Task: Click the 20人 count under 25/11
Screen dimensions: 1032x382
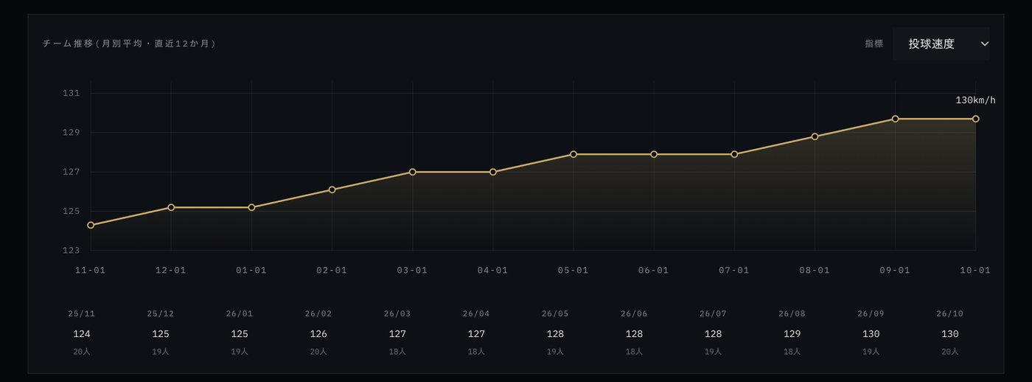Action: 82,352
